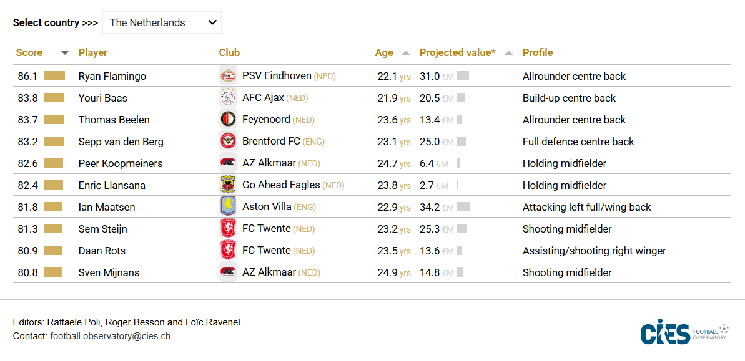Sort by Age using its arrow

(x=406, y=53)
